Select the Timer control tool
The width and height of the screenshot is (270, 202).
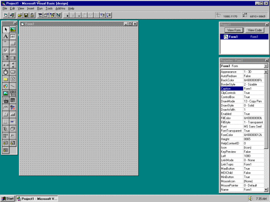(x=6, y=72)
